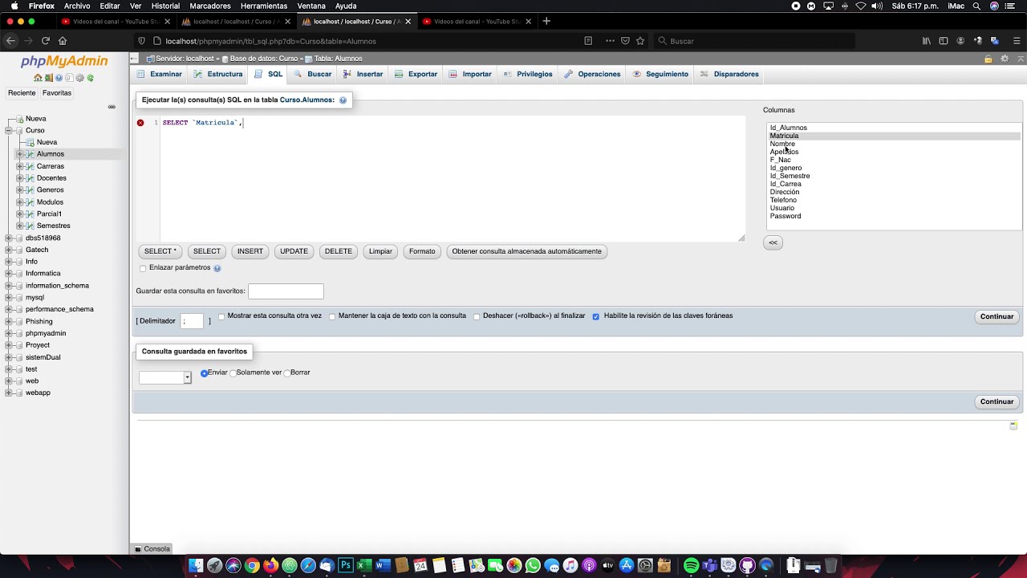Open WhatsApp from the Dock

click(x=533, y=566)
